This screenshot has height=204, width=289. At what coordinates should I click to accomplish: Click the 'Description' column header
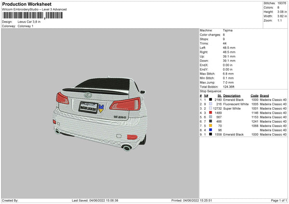[x=232, y=96]
